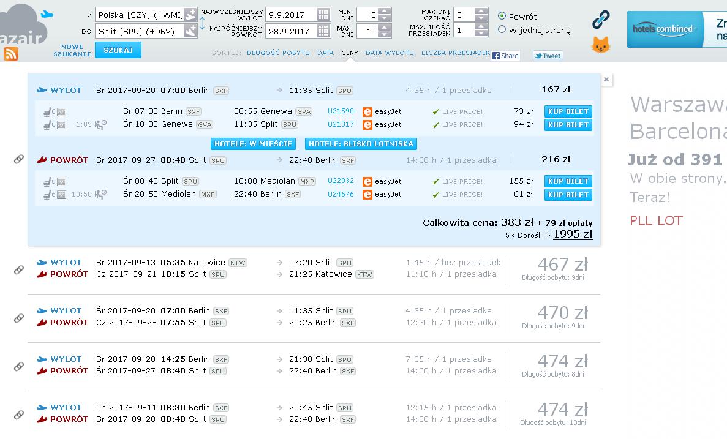Click the RSS feed icon
Viewport: 727px width, 439px height.
click(x=10, y=54)
